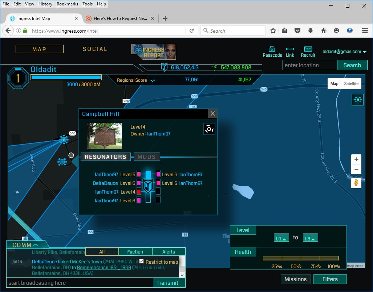
Task: Zoom in the map with plus
Action: [x=356, y=159]
